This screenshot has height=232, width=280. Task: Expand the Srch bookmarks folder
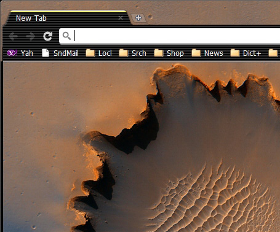coord(133,53)
